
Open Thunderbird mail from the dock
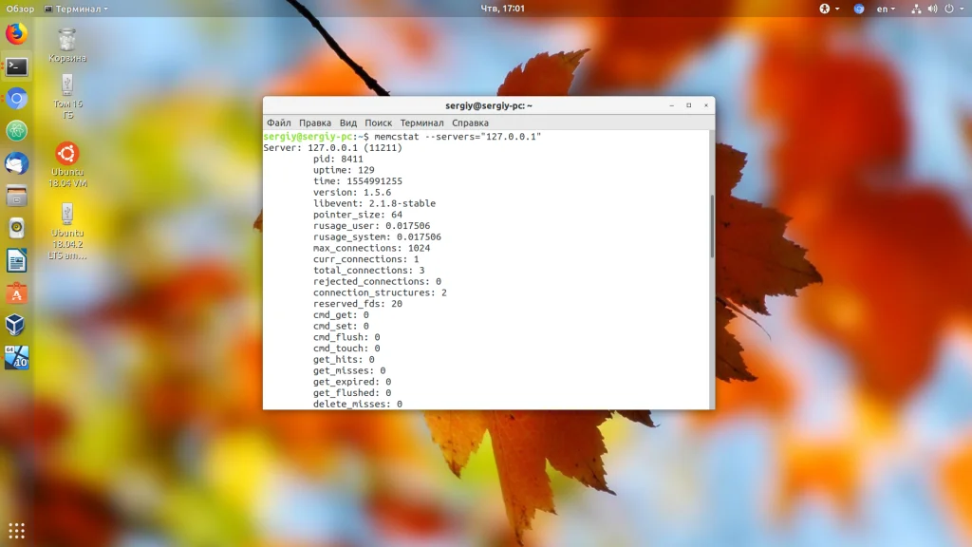point(17,163)
